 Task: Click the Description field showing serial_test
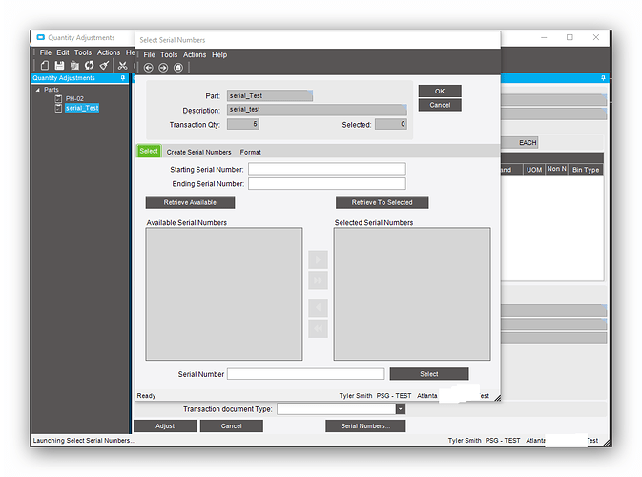(x=317, y=110)
